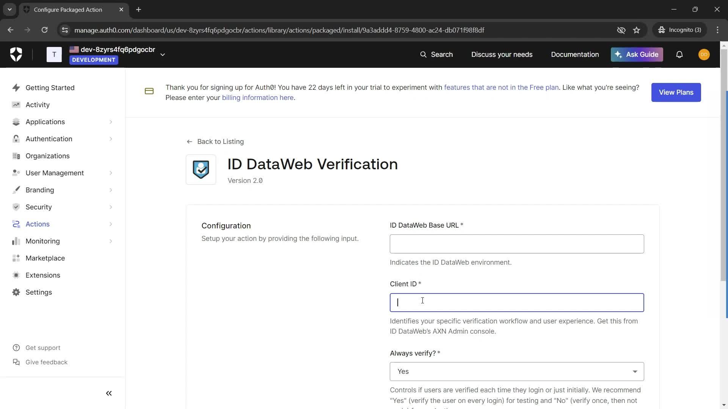Open tenant avatar T icon
The height and width of the screenshot is (409, 728).
point(54,55)
